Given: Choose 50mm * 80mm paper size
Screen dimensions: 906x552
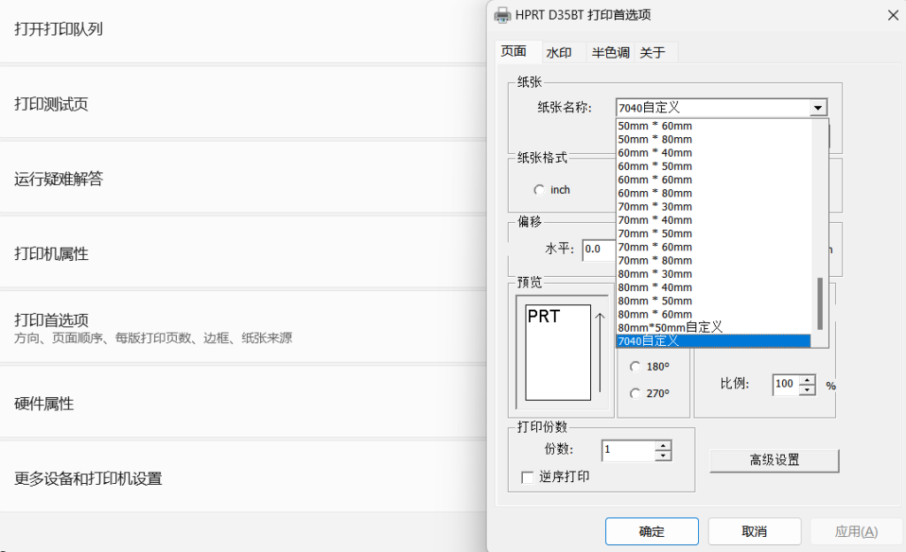Looking at the screenshot, I should click(714, 139).
